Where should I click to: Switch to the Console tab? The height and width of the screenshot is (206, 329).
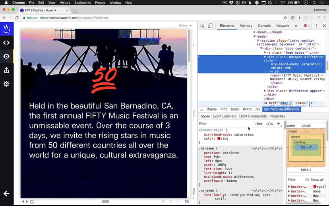(x=264, y=26)
